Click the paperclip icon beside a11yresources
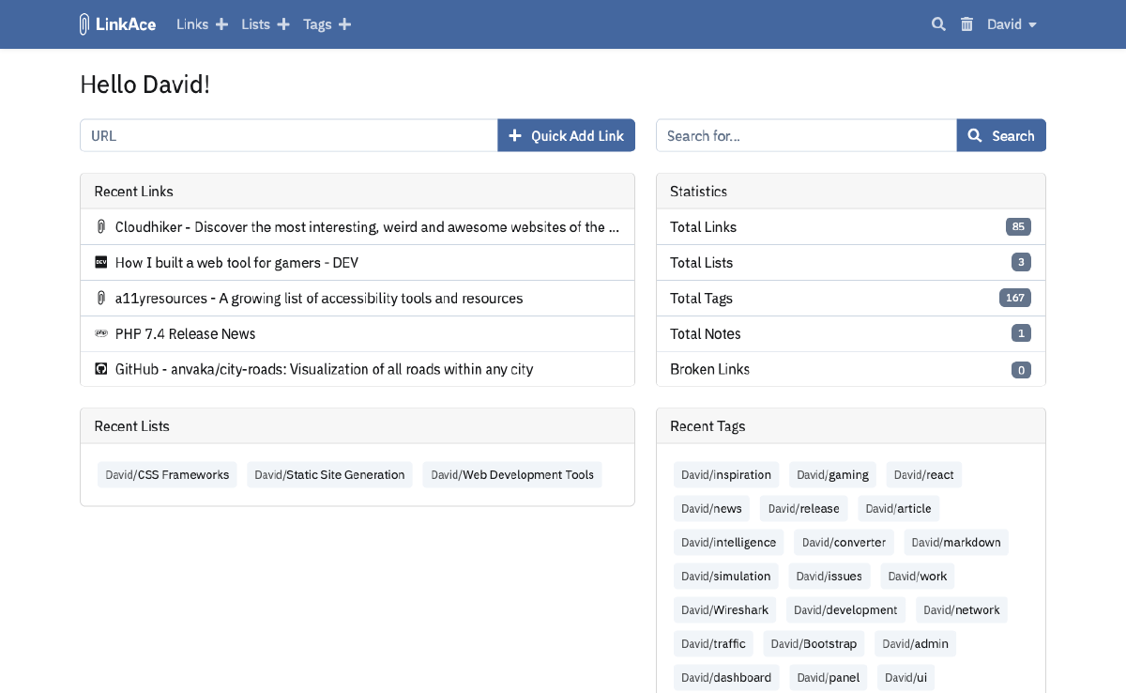This screenshot has height=693, width=1126. point(100,298)
